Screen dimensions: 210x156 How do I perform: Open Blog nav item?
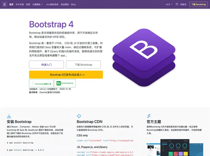coord(73,4)
